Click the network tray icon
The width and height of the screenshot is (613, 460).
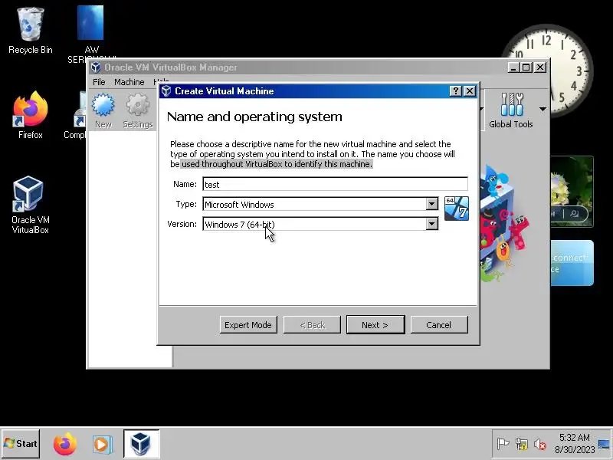[522, 444]
